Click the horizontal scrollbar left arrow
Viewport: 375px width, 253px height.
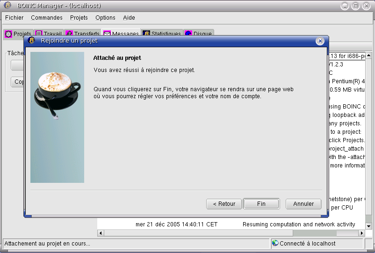pyautogui.click(x=101, y=233)
